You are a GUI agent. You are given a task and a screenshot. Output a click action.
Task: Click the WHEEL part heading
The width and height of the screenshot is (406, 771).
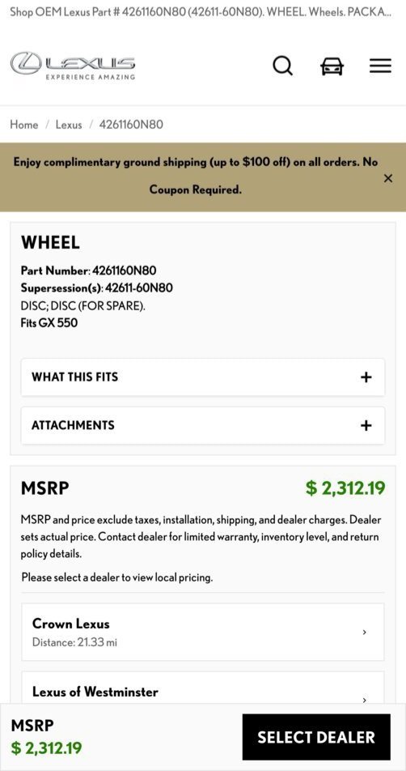(50, 242)
